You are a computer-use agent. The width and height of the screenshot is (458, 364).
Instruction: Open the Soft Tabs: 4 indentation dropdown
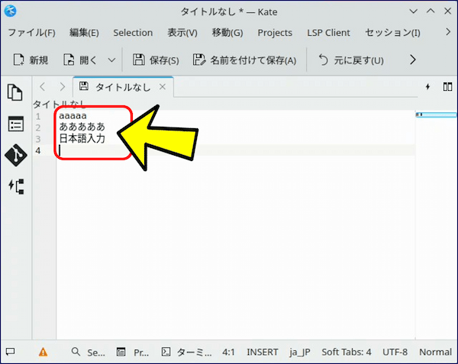click(x=346, y=353)
